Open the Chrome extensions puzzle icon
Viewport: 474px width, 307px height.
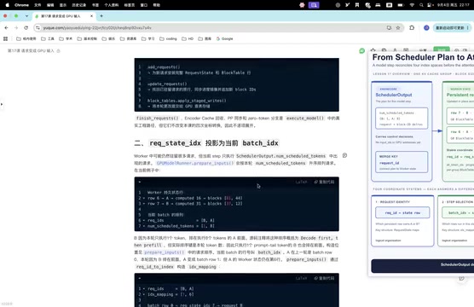[x=412, y=28]
